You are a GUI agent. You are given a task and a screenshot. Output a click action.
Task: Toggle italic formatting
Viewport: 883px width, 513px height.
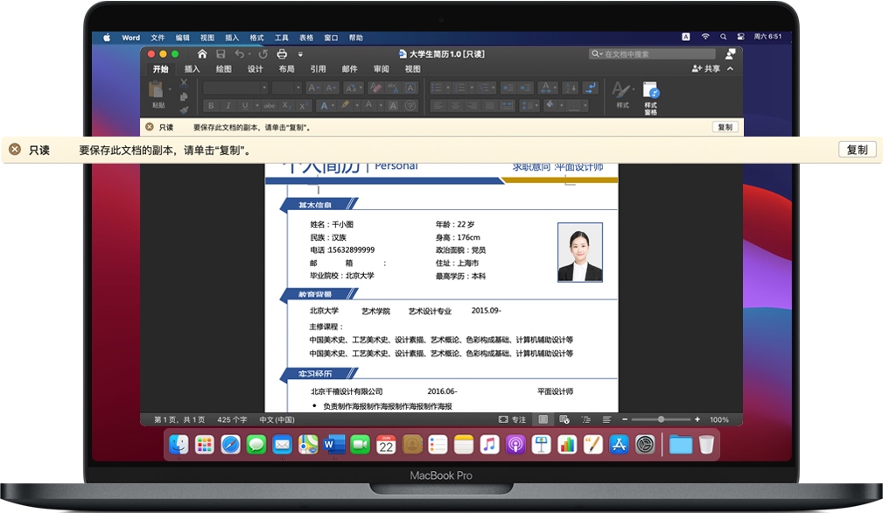point(228,103)
